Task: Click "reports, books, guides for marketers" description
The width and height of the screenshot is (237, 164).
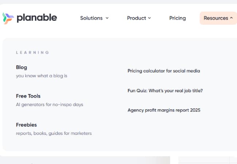Action: [x=54, y=133]
